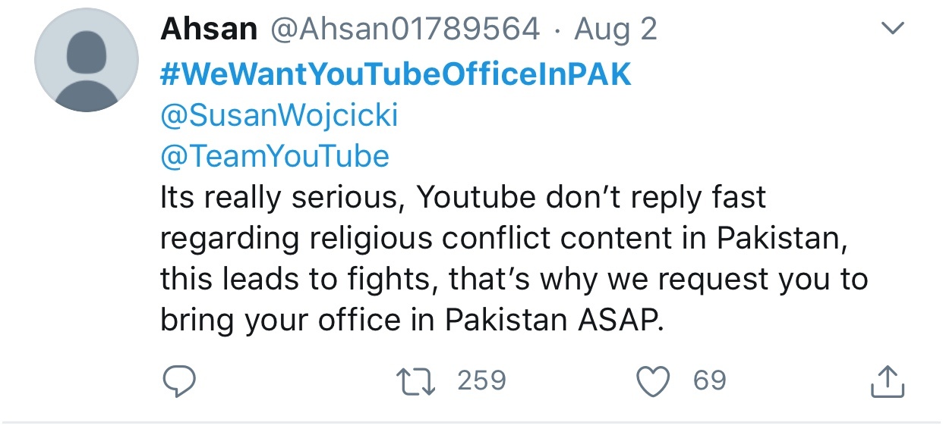Reply to Ahsan's tweet using the speech bubble icon
This screenshot has width=943, height=435.
[x=180, y=380]
